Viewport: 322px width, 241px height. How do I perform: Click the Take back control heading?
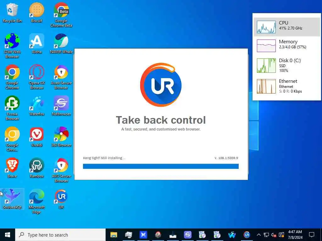[x=161, y=120]
